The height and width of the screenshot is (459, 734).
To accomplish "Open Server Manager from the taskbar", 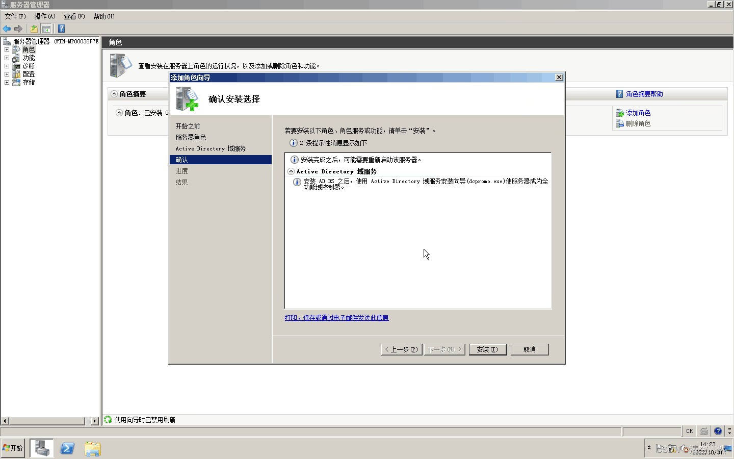I will (42, 448).
